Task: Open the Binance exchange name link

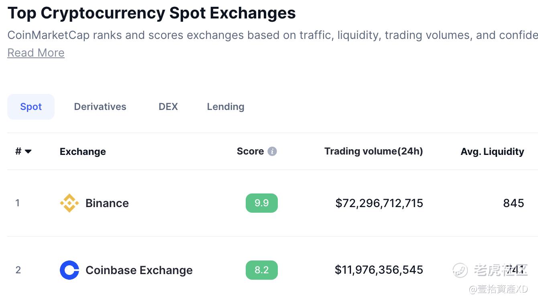Action: (x=107, y=203)
